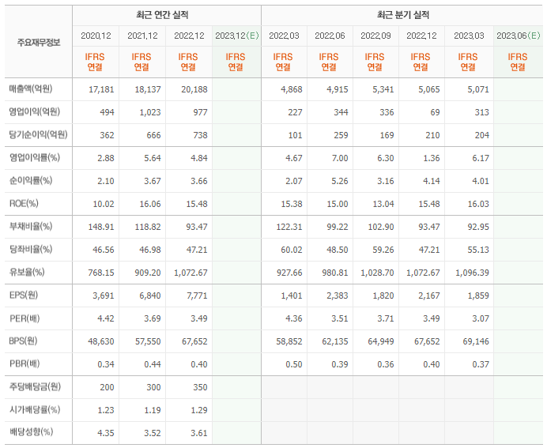This screenshot has height=448, width=547.
Task: Select the EPS(원) row label
Action: pos(24,295)
